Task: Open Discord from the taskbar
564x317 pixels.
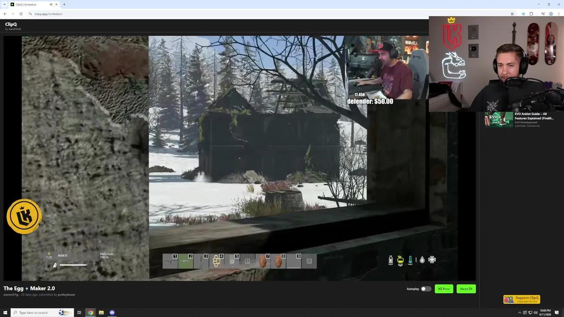Action: click(112, 313)
